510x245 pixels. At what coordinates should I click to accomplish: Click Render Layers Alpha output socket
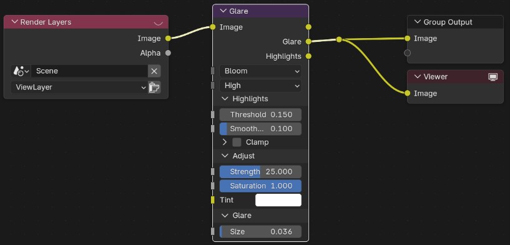click(168, 52)
